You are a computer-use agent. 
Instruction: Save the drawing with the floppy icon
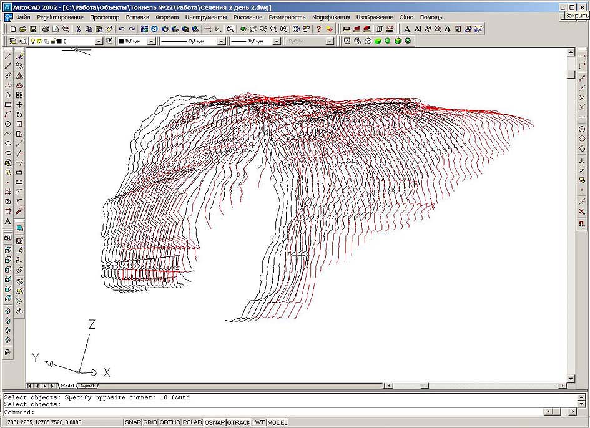click(33, 29)
